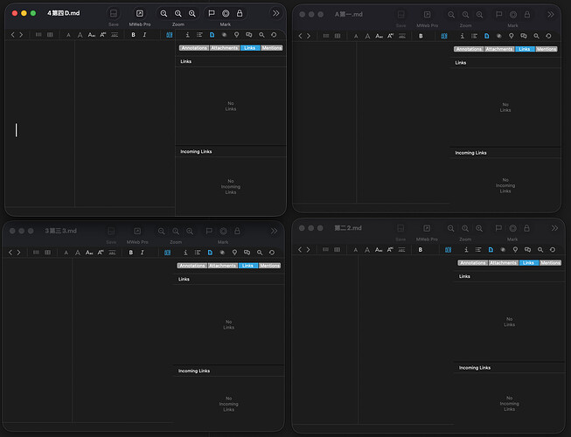Click the Save icon in 4第四D.md window

coord(114,14)
